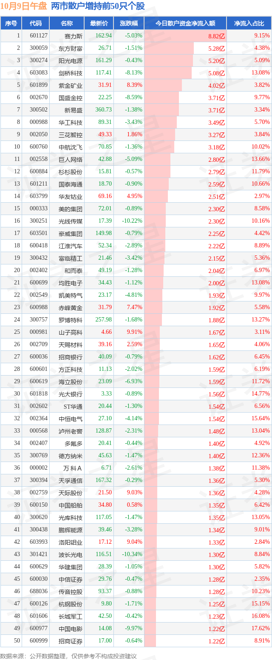This screenshot has height=660, width=272.
Task: Click the title 两市散户增持前50只个股
Action: (x=98, y=6)
